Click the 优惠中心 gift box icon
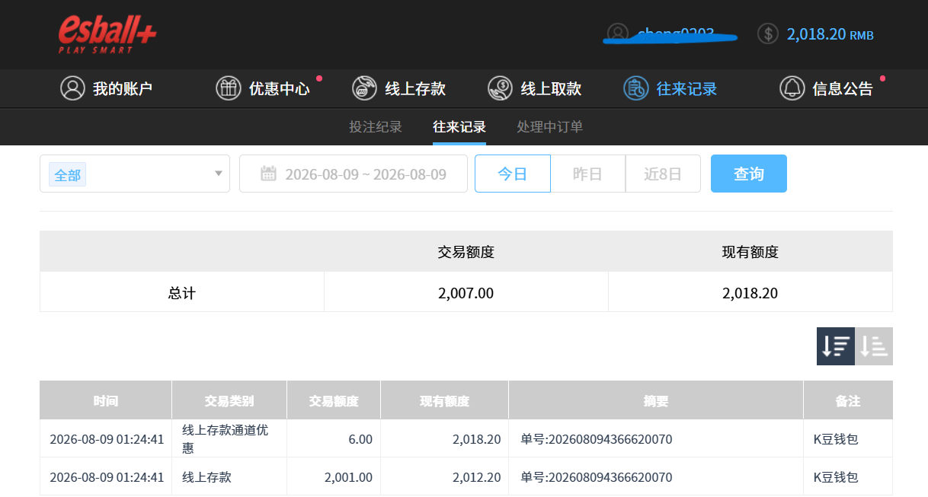 [x=228, y=88]
